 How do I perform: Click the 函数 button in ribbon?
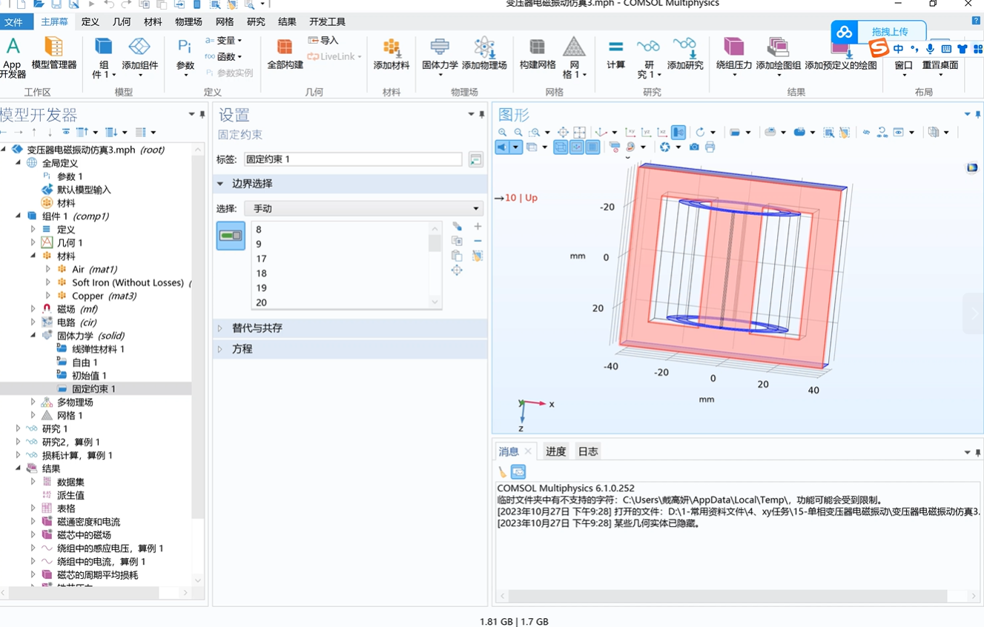(223, 57)
